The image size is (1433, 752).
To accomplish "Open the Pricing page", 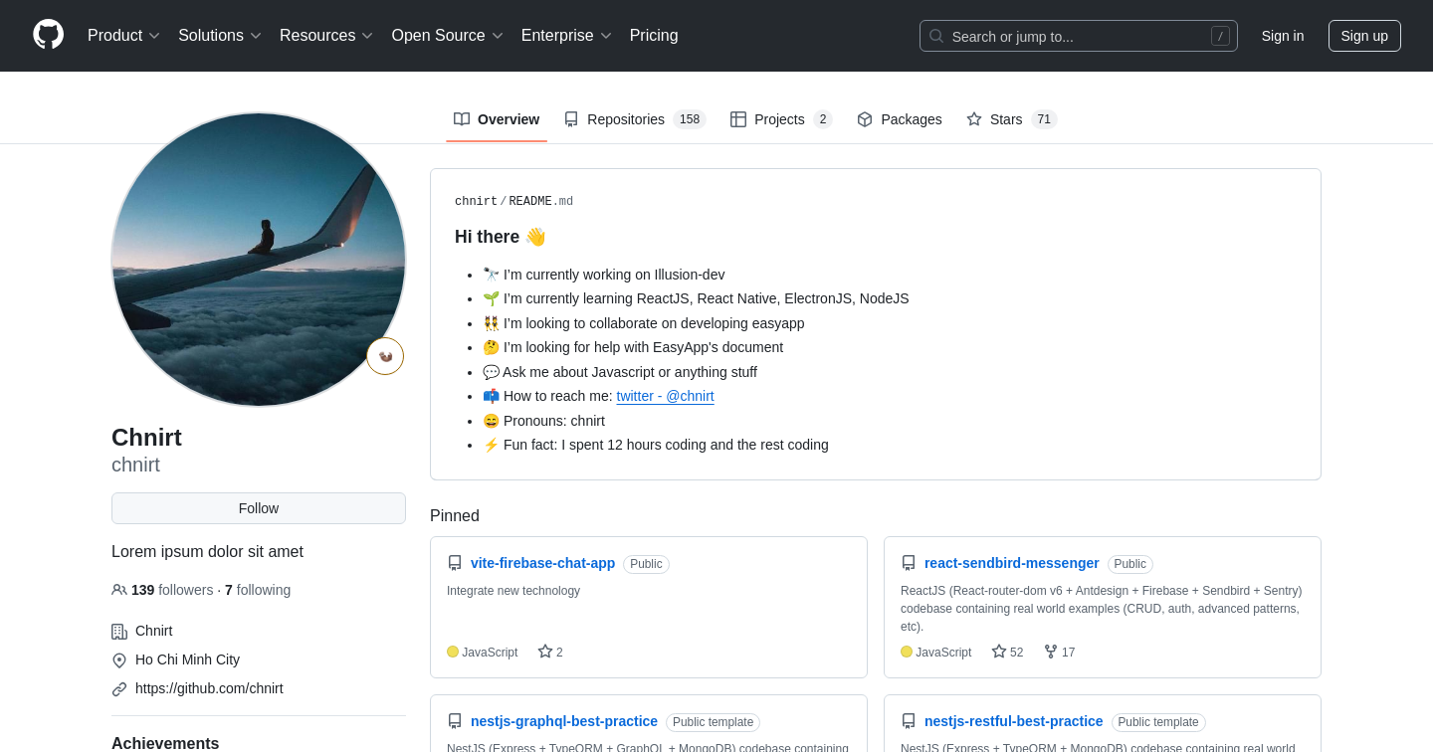I will click(x=654, y=36).
